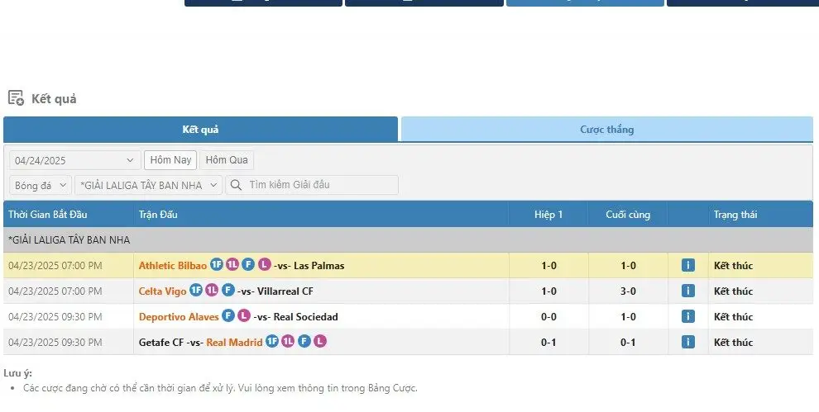Screen dimensions: 819x412
Task: Click the 1F badge next to Athletic Bilbao
Action: coord(217,265)
